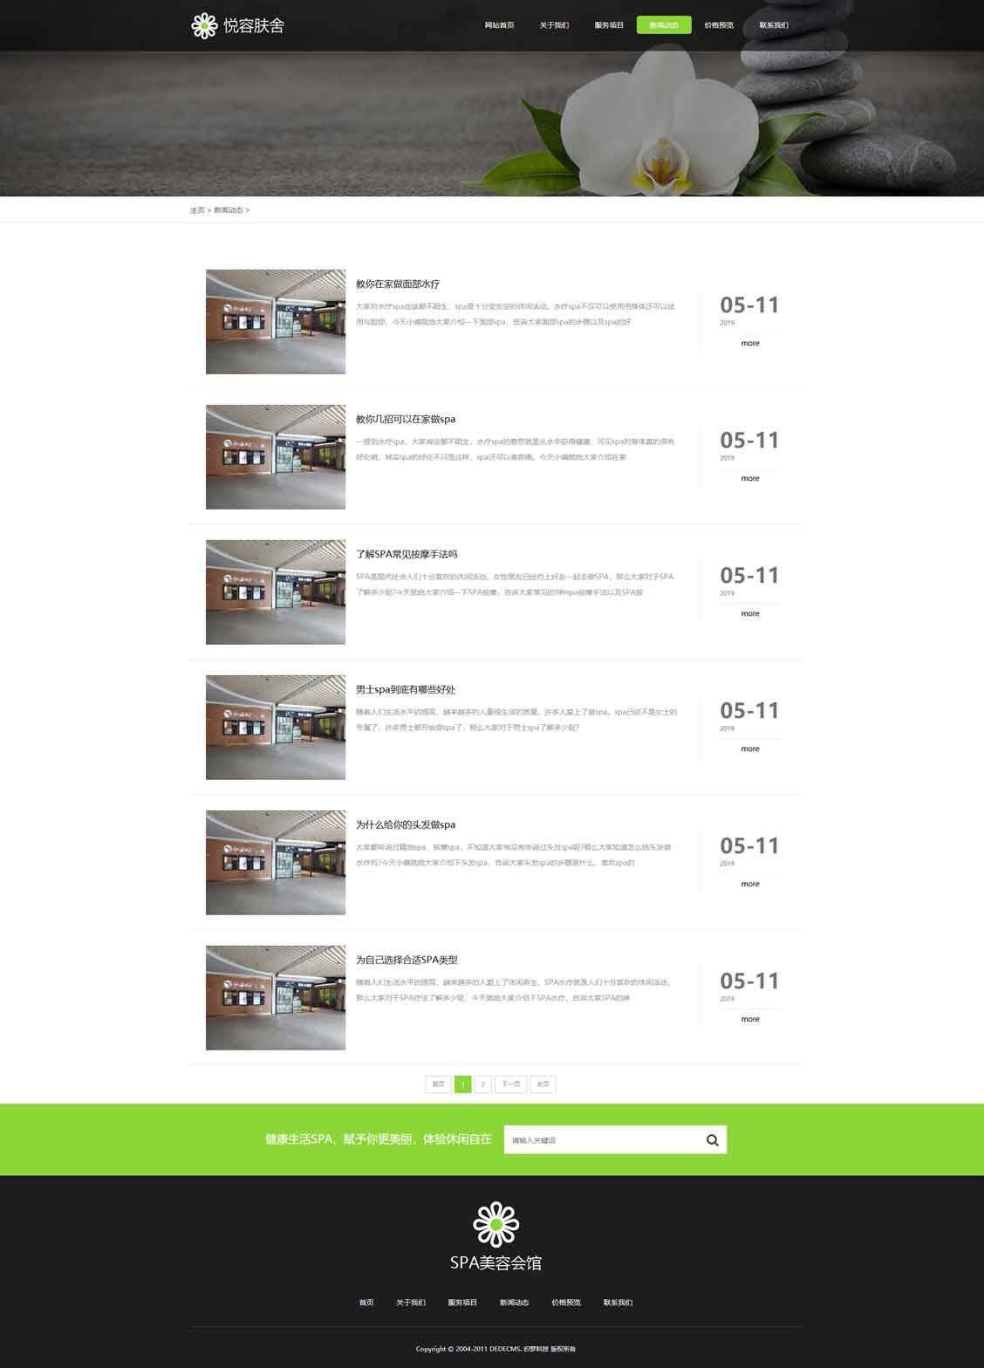Click the flower logo in the header
This screenshot has width=984, height=1368.
click(x=203, y=25)
